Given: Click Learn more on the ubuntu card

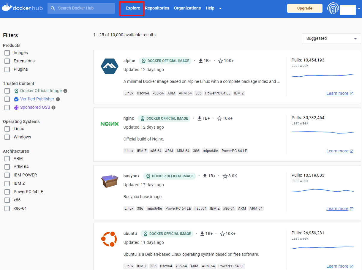Looking at the screenshot, I should coord(337,266).
